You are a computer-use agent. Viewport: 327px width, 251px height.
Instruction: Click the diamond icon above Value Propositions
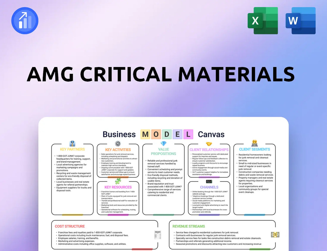tap(164, 143)
